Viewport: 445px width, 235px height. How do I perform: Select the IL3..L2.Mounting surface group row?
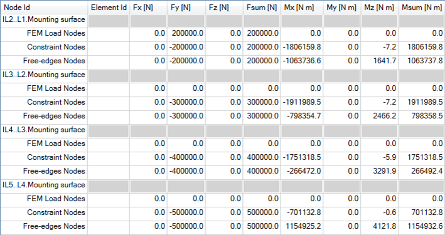(222, 76)
